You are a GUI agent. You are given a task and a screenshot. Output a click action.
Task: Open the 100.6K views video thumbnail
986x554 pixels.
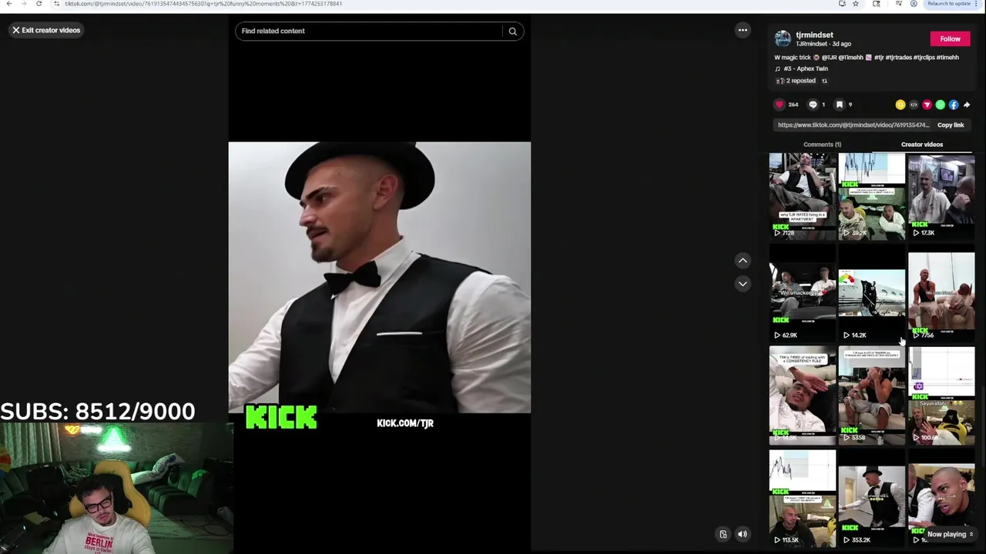click(x=941, y=395)
